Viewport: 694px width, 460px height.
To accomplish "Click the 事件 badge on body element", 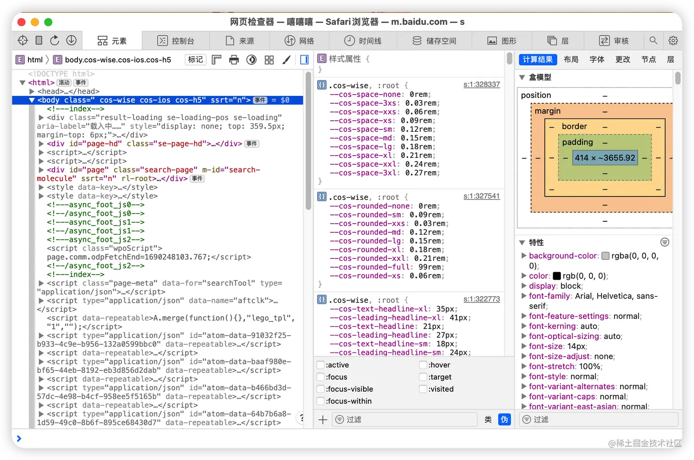I will point(260,100).
